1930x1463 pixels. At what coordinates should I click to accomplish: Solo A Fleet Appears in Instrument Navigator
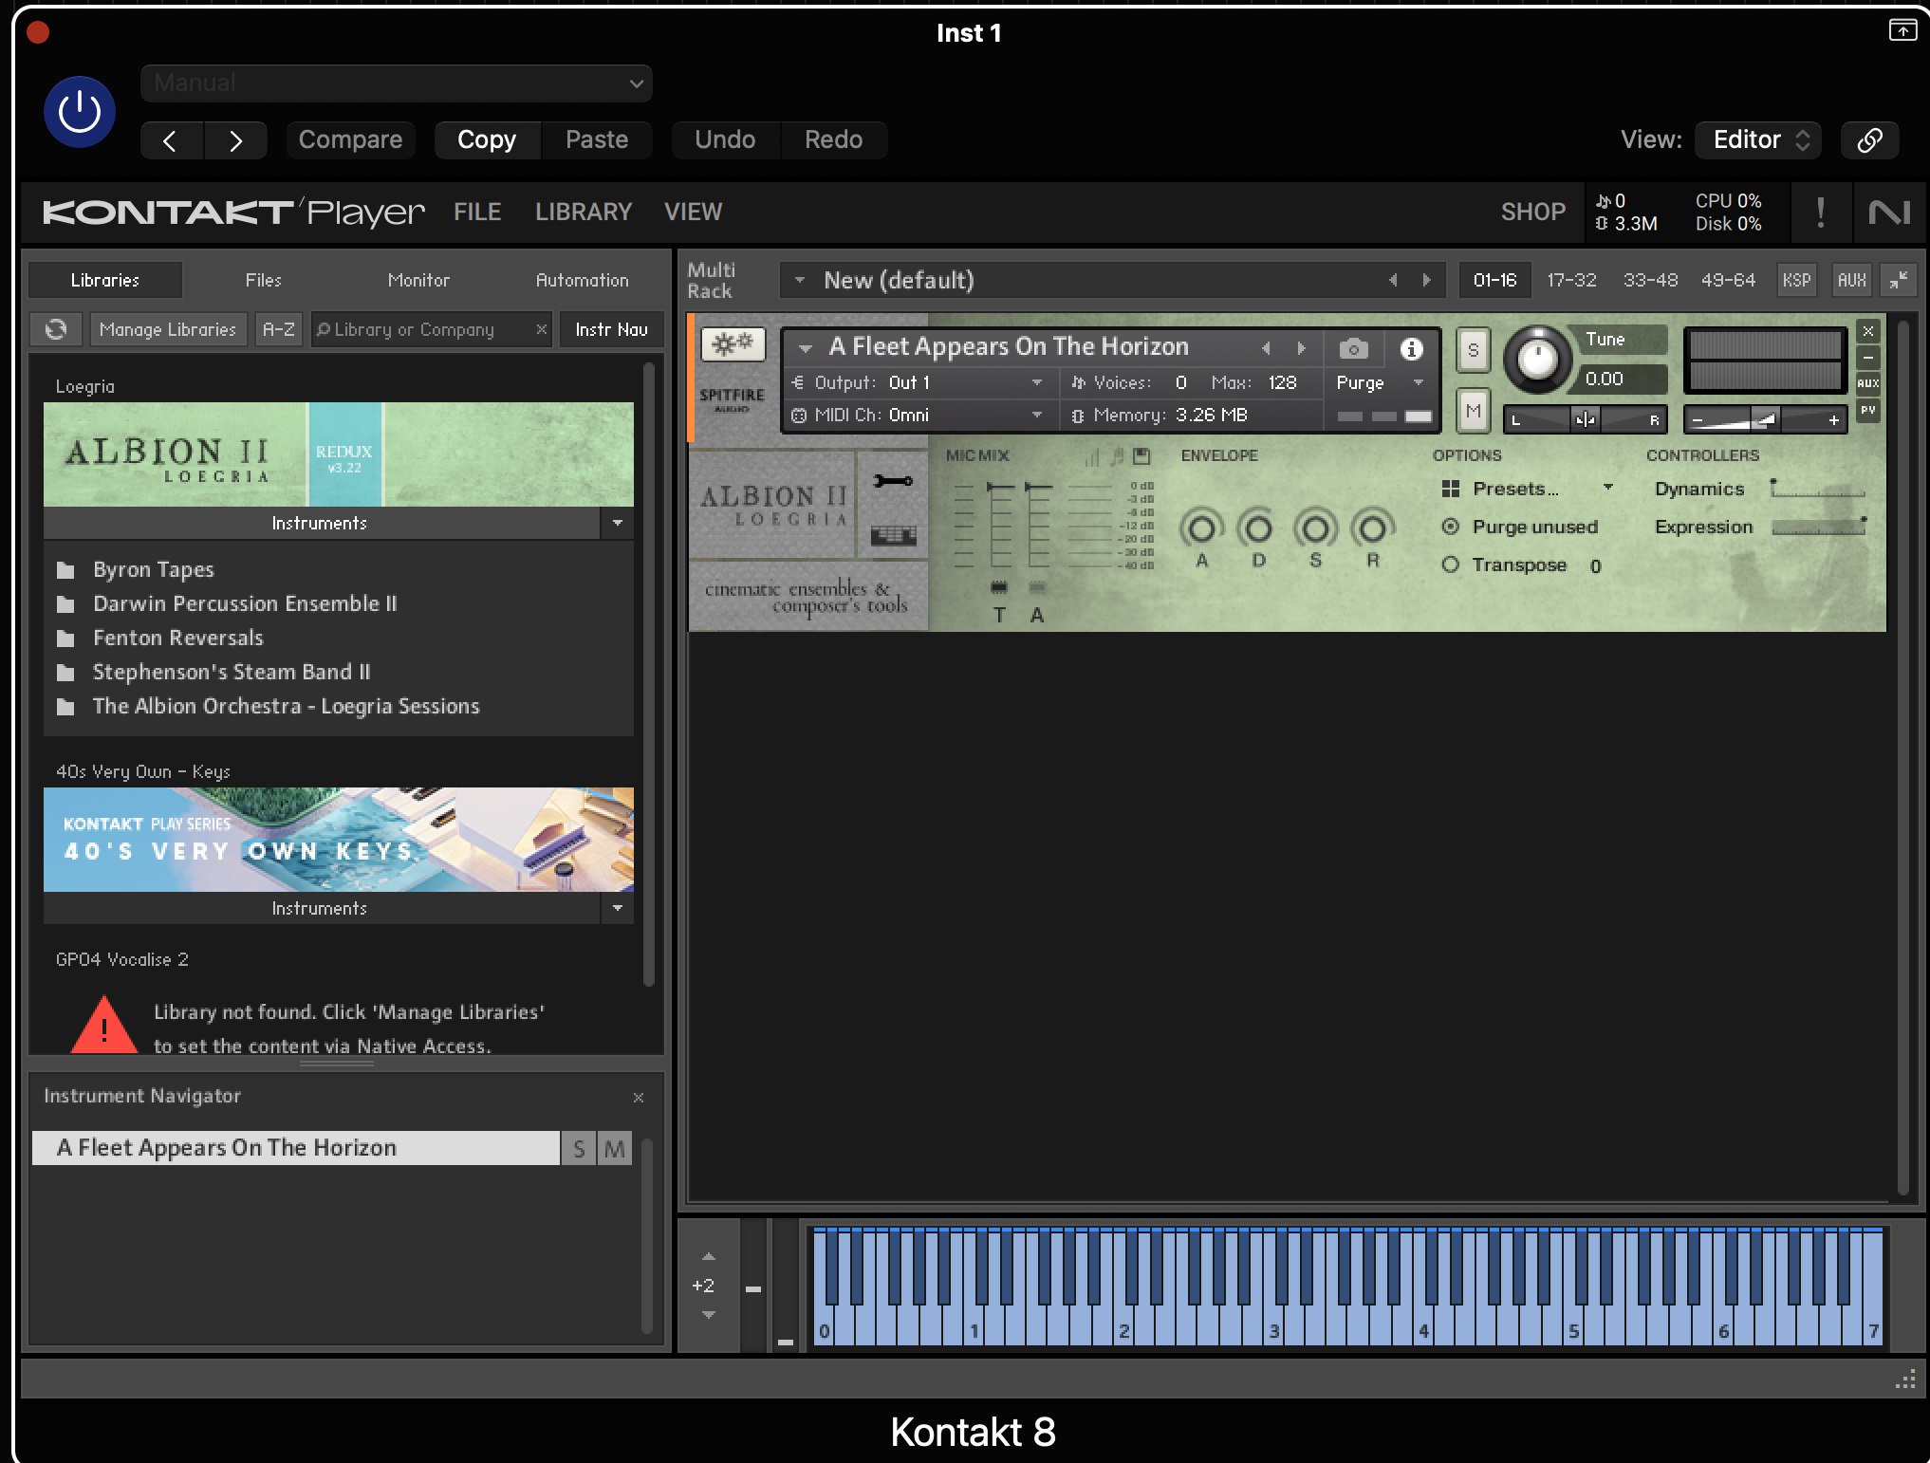coord(579,1149)
